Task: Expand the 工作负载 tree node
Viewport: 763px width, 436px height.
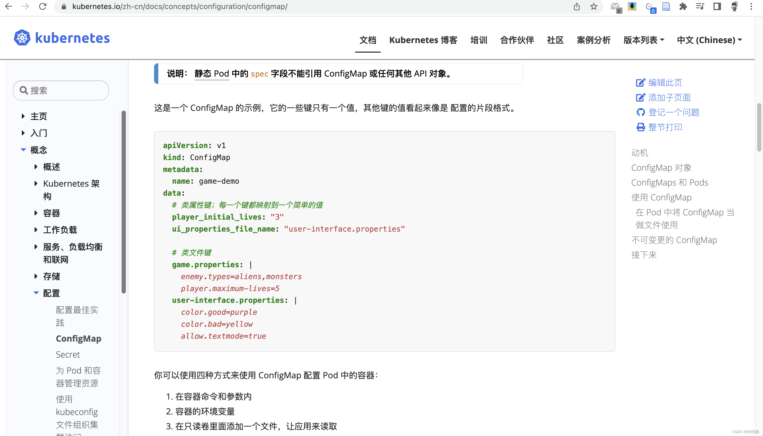Action: (x=36, y=230)
